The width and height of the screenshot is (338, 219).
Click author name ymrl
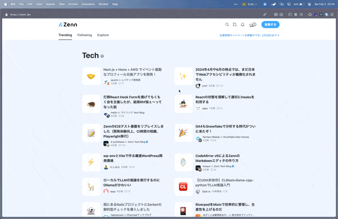coord(204,86)
